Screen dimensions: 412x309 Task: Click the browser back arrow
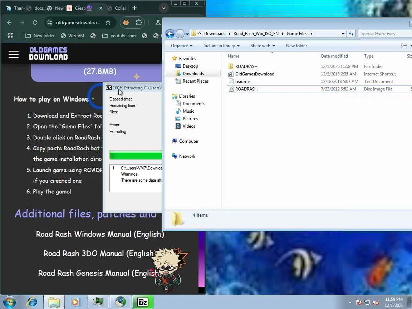pos(9,23)
